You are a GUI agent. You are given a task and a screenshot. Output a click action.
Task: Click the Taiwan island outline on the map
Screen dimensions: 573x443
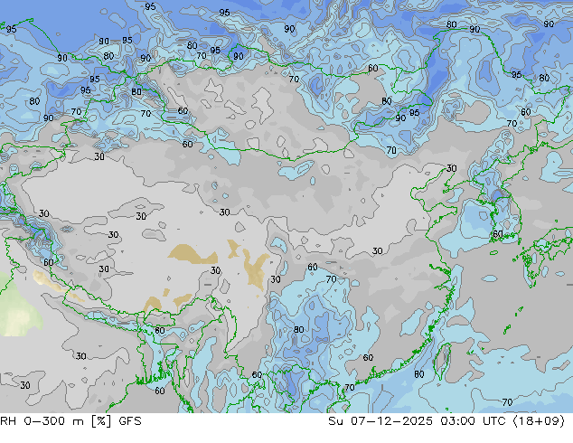443,360
